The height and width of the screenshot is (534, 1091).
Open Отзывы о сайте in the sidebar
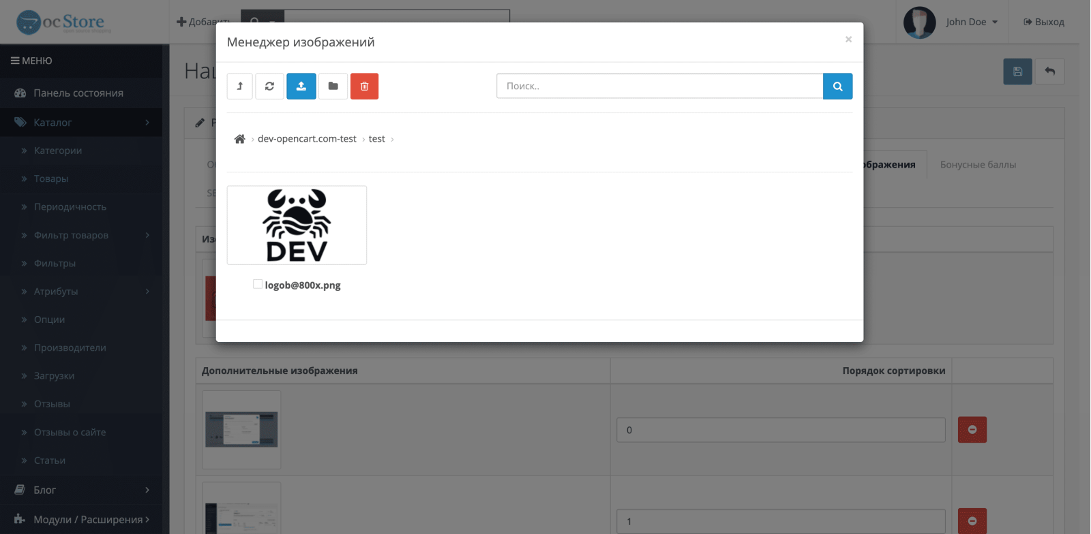click(x=70, y=433)
